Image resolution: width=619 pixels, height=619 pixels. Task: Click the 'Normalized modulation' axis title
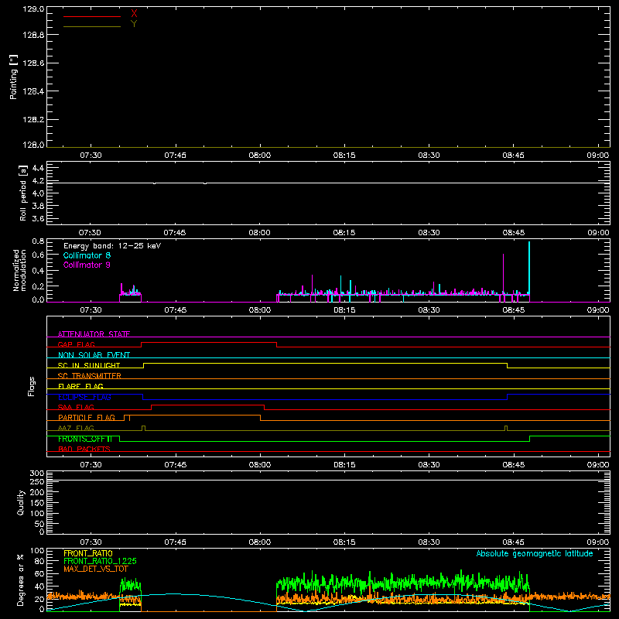coord(19,270)
